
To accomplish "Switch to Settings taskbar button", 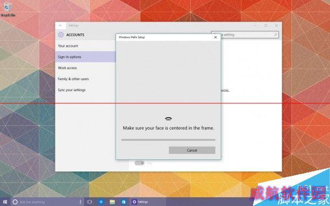I will click(x=148, y=202).
